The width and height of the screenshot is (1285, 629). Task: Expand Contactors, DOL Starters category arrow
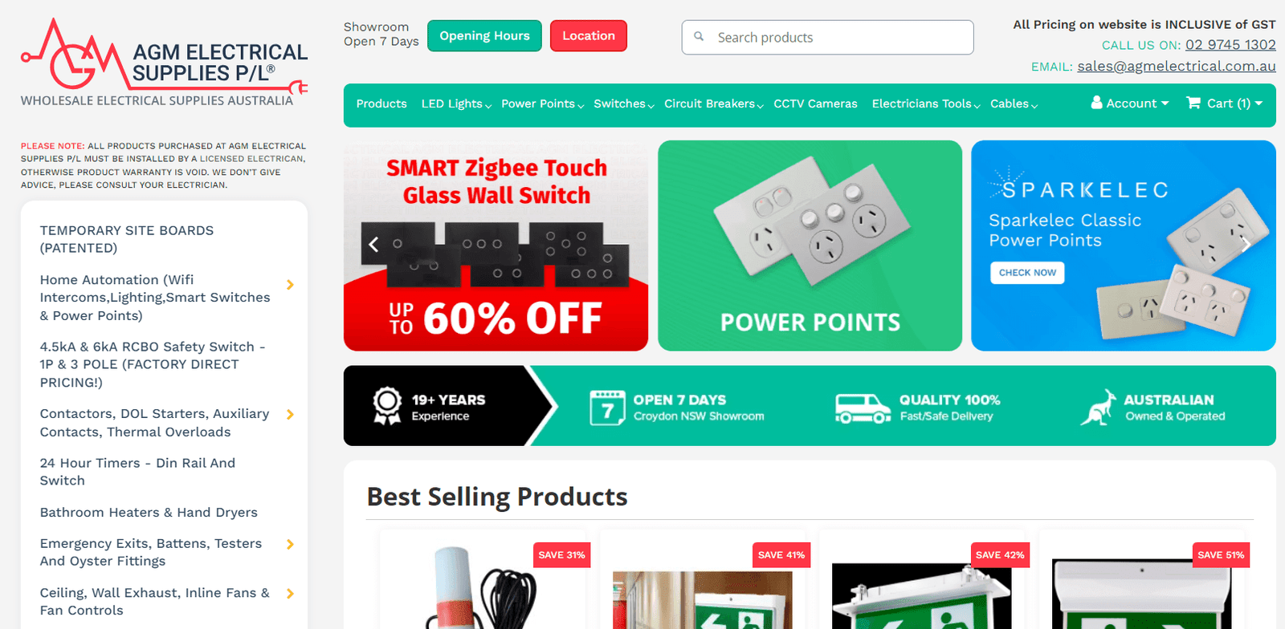pyautogui.click(x=291, y=415)
